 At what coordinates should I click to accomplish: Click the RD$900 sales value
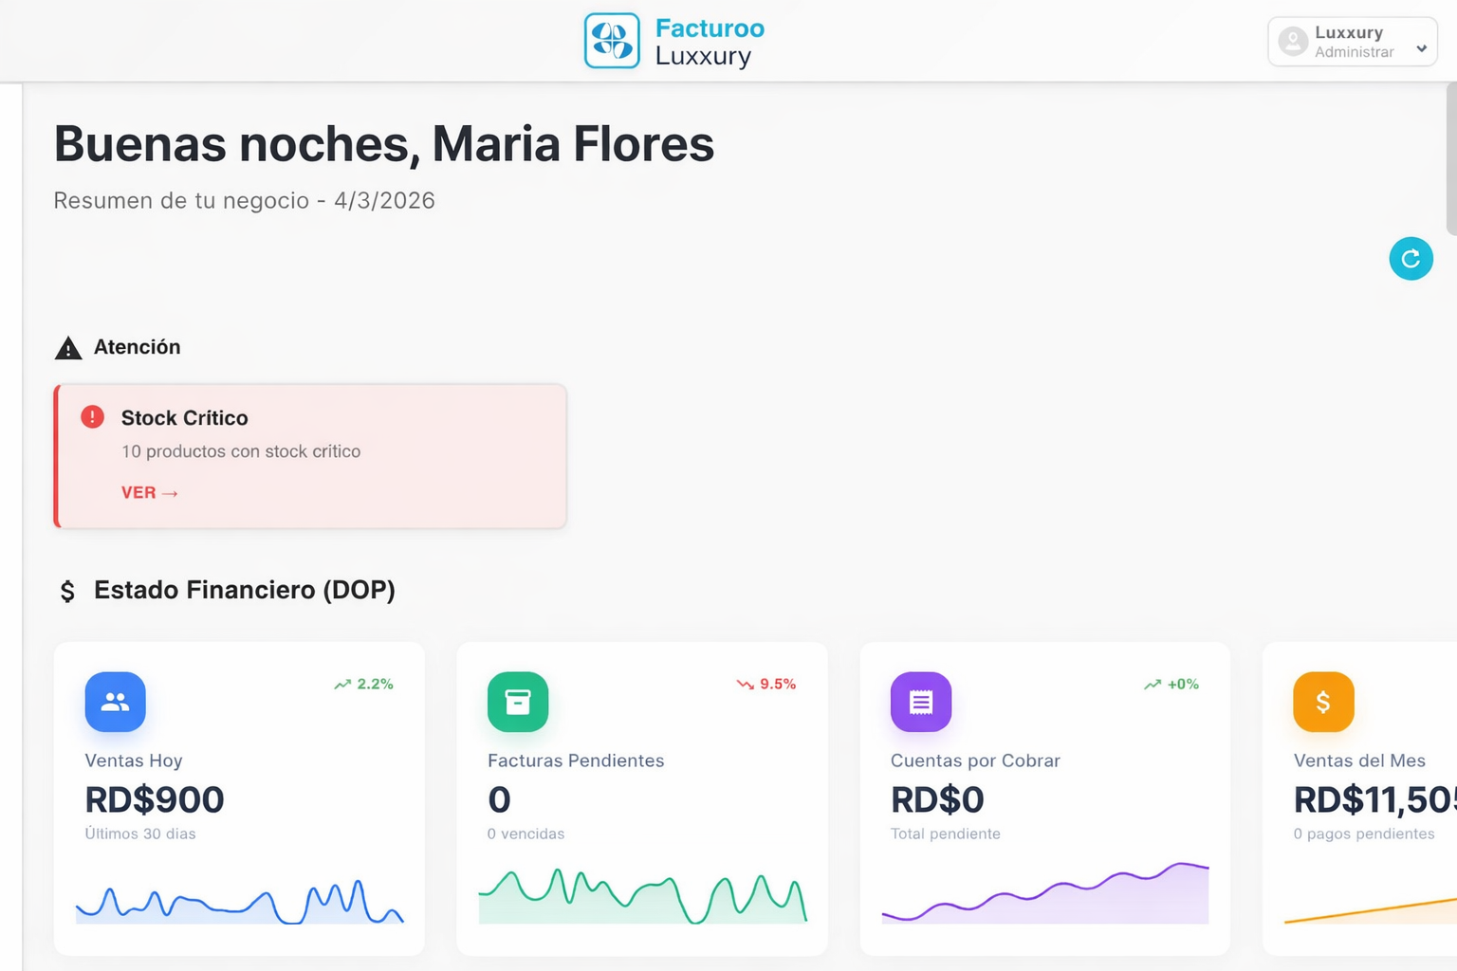[155, 799]
